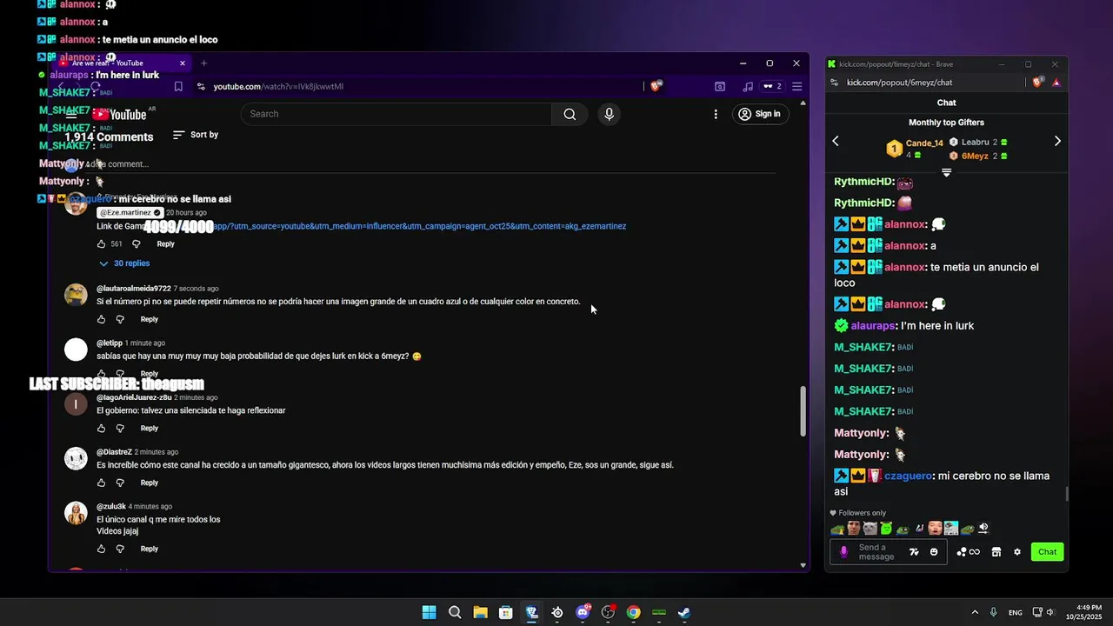Click the YouTube page vertical scrollbar thumb

803,411
